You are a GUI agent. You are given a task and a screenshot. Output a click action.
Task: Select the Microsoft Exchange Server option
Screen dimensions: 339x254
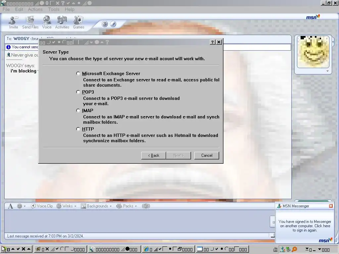click(x=78, y=74)
